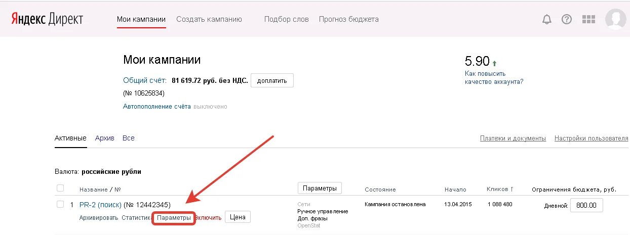630x235 pixels.
Task: Switch to the Активные tab
Action: tap(70, 138)
